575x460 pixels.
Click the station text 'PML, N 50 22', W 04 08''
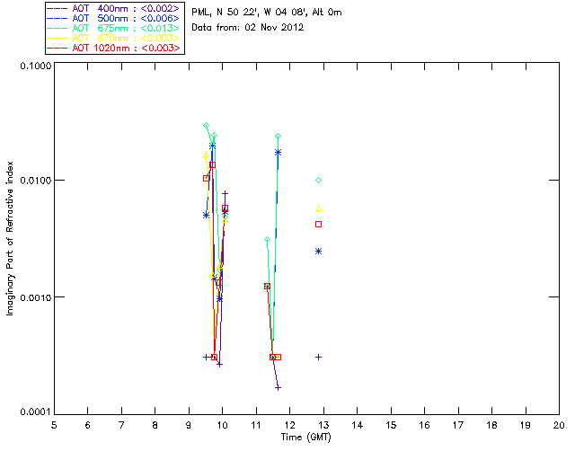pos(250,12)
